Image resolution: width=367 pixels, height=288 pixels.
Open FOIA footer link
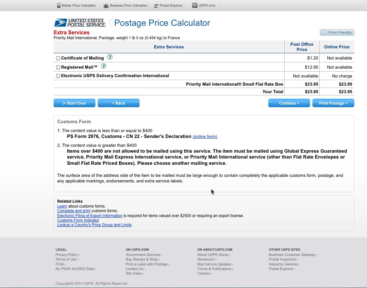point(60,264)
